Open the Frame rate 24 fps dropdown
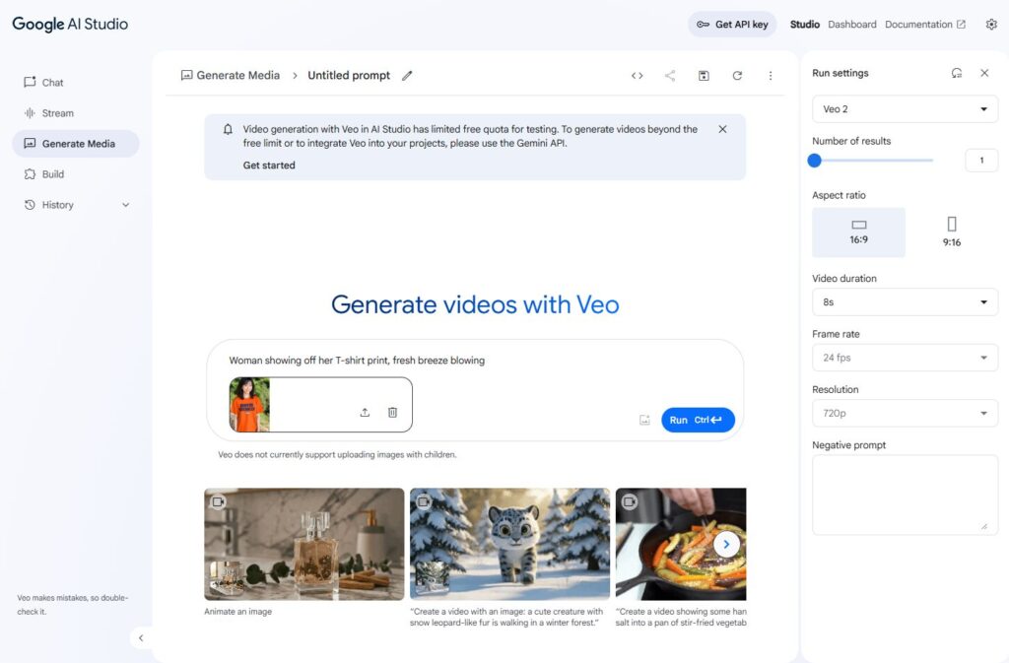Image resolution: width=1009 pixels, height=663 pixels. tap(905, 358)
